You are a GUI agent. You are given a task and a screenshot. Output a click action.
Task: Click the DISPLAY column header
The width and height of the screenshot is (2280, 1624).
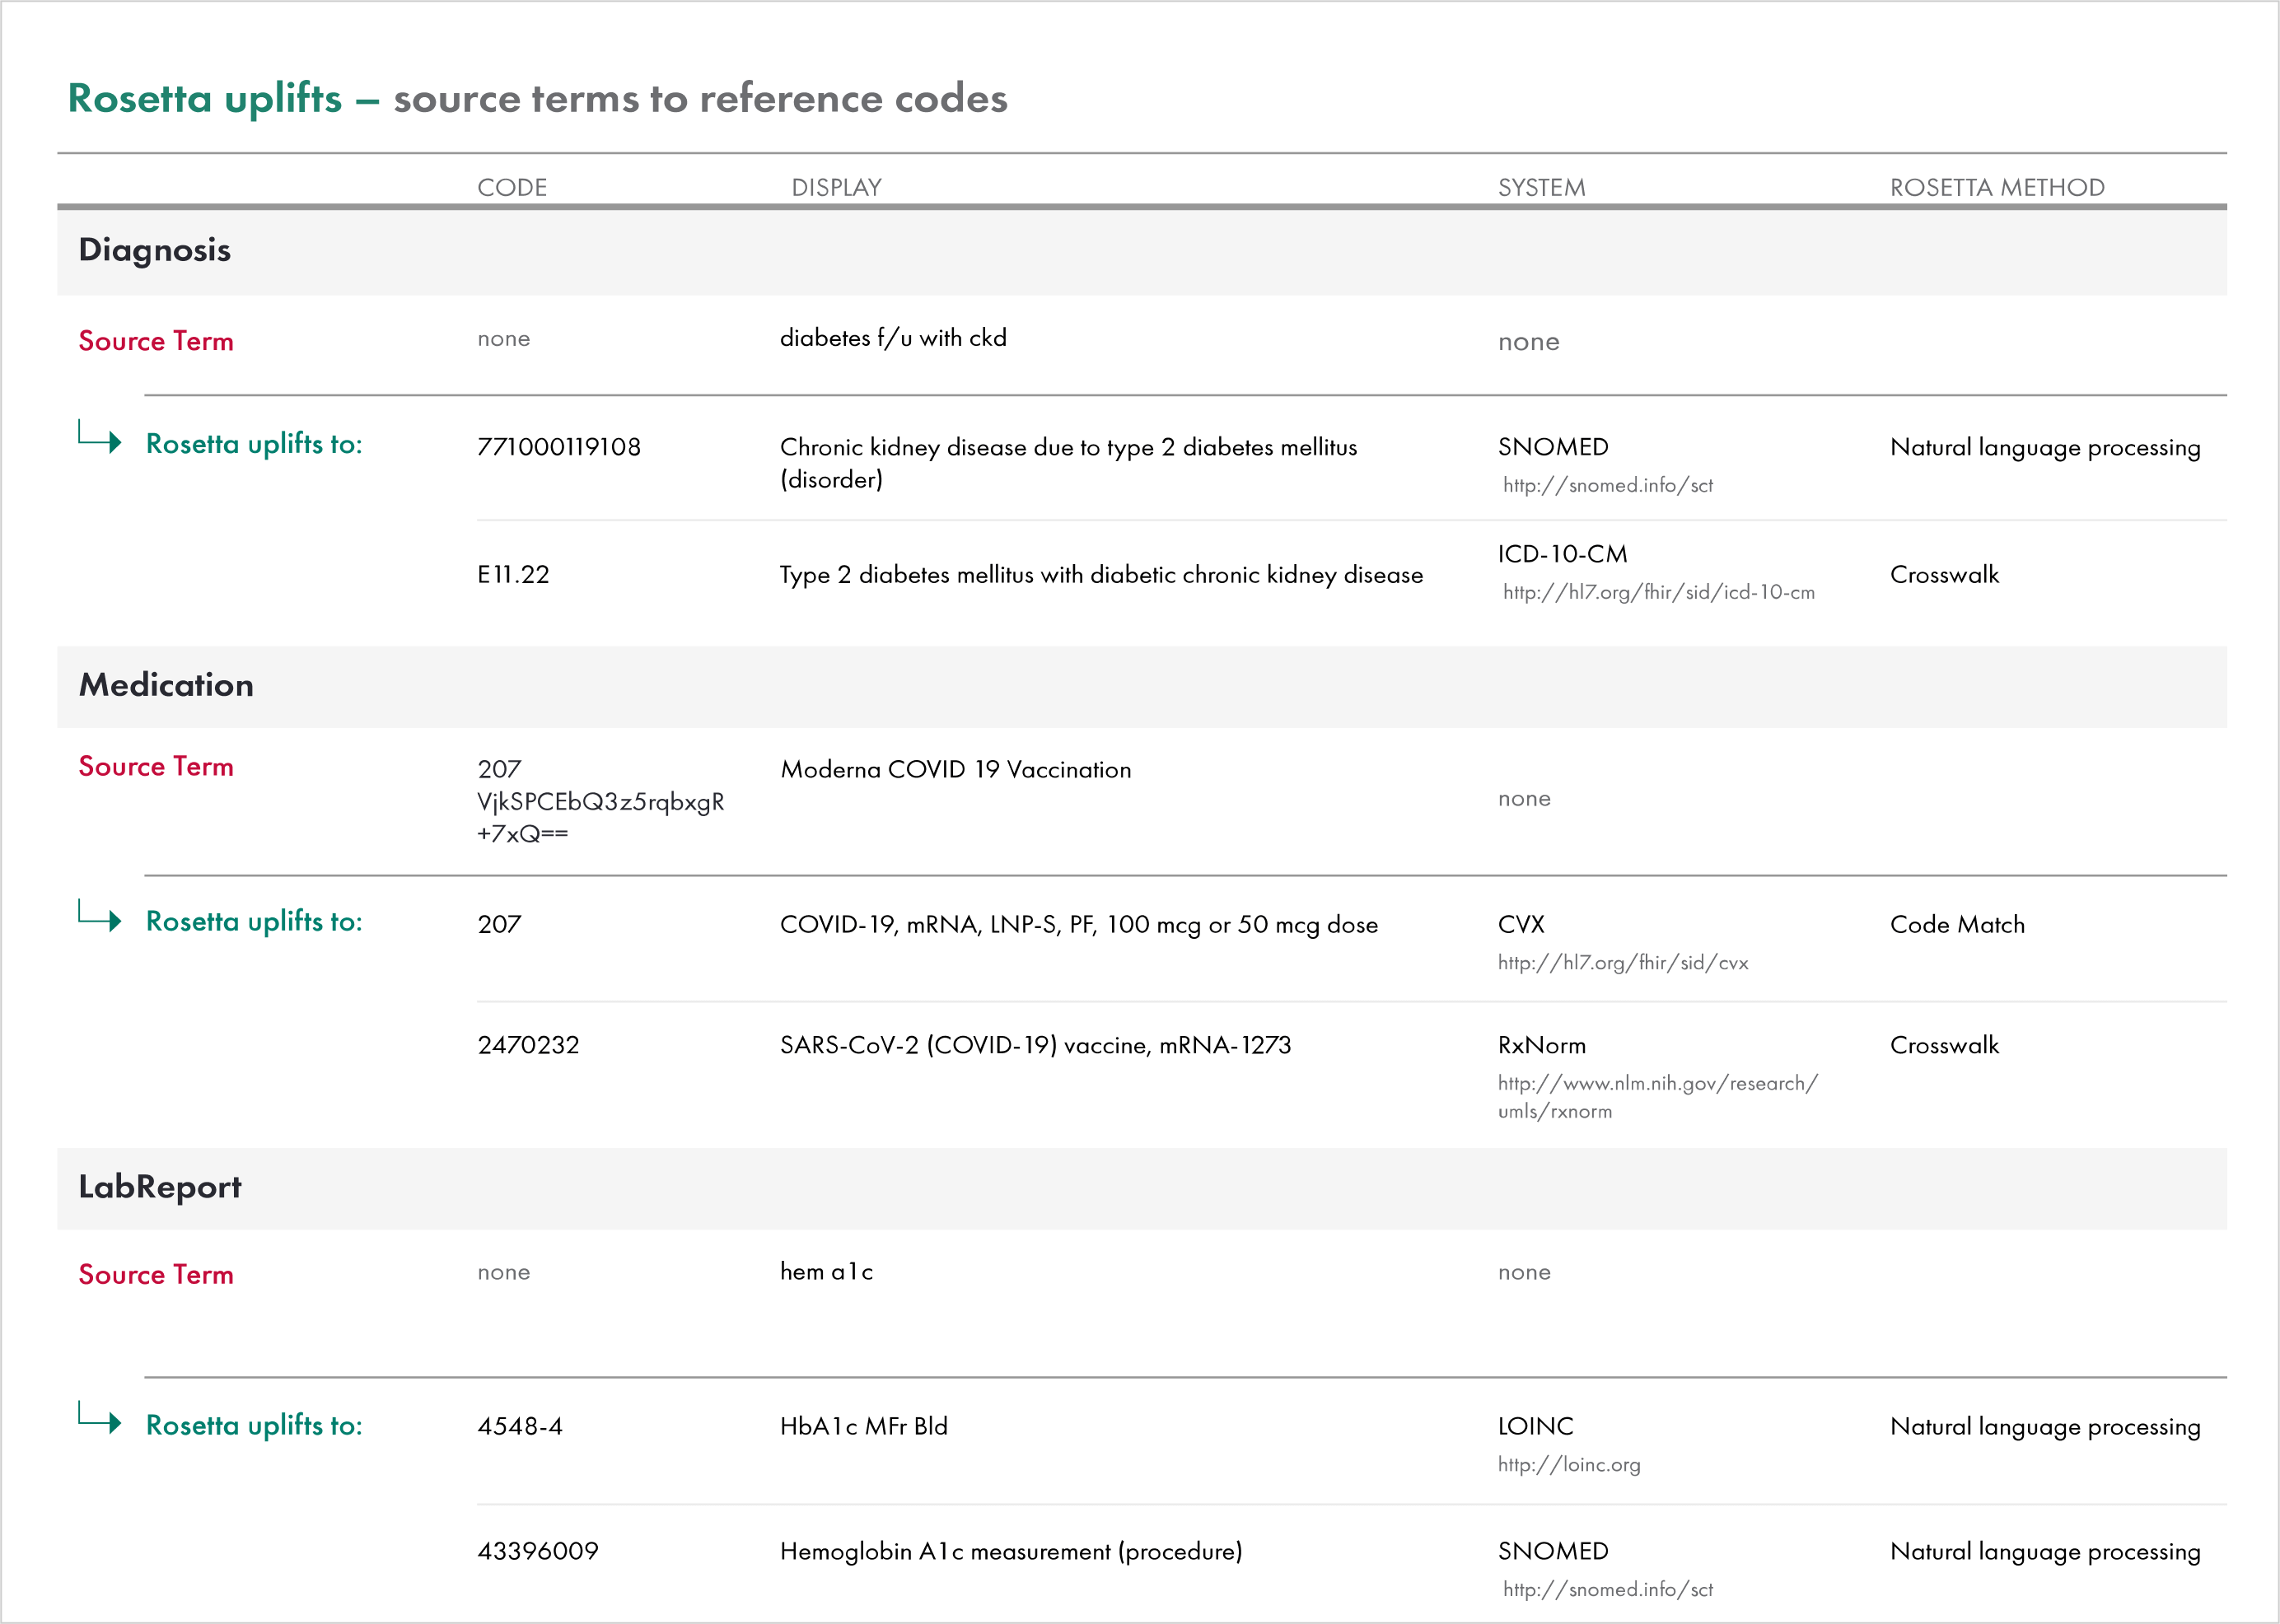(x=836, y=187)
